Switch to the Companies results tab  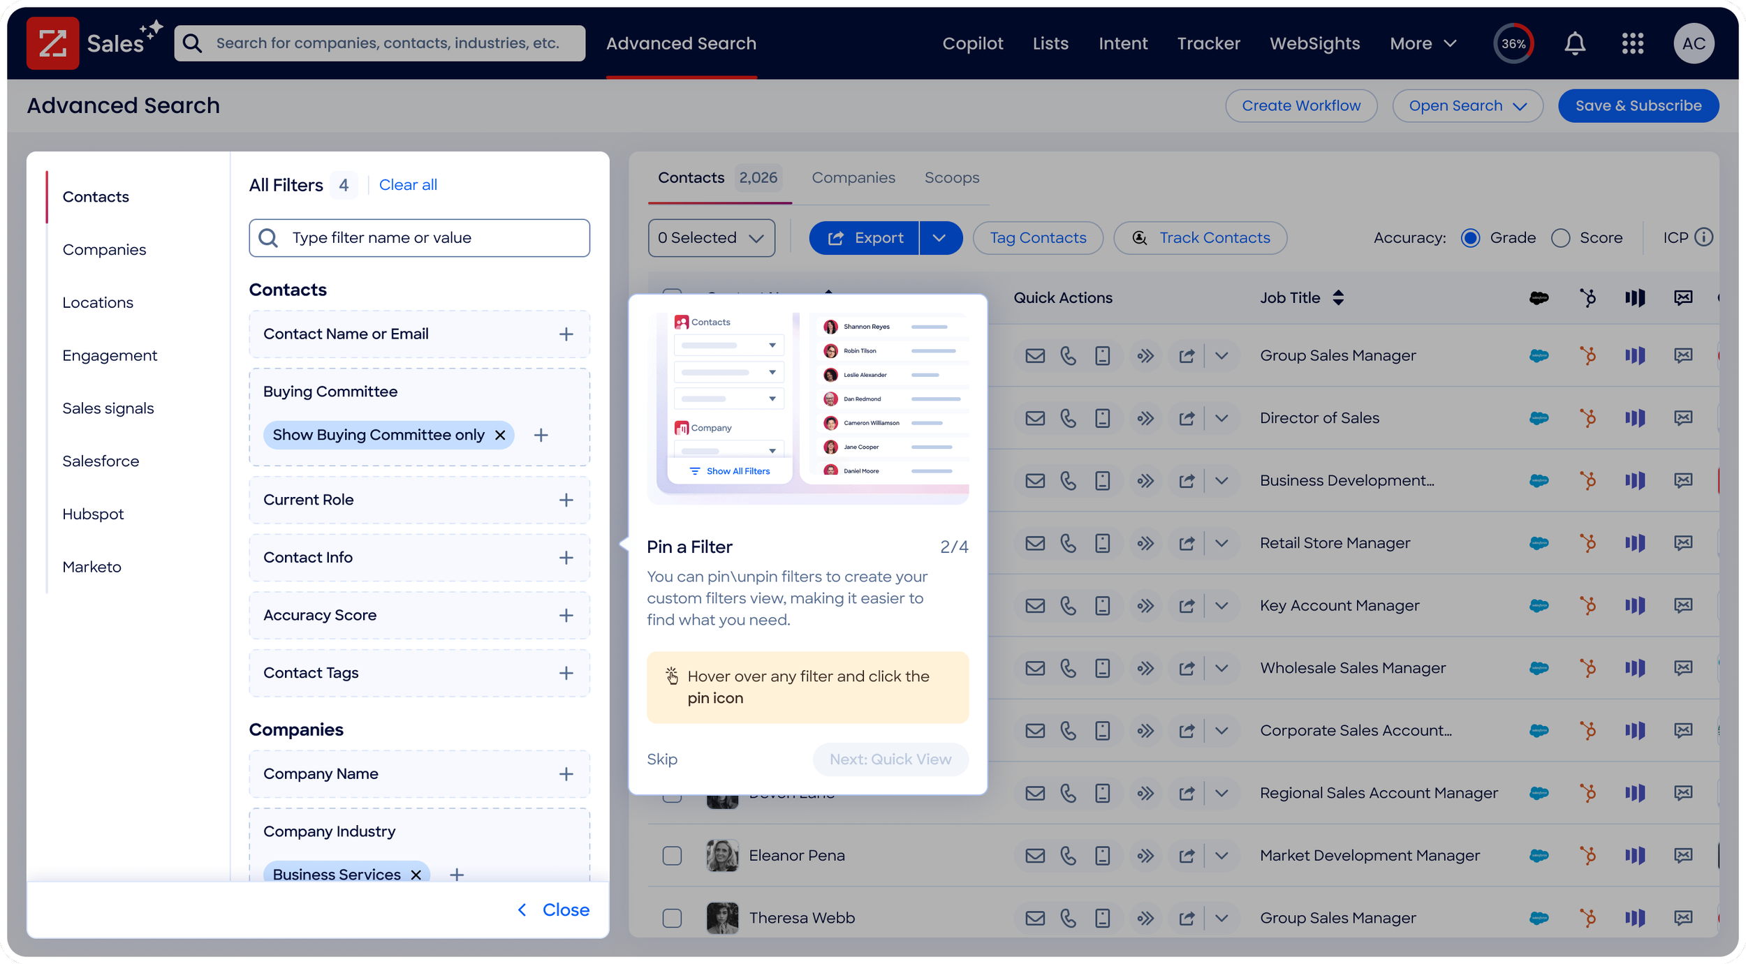point(853,178)
